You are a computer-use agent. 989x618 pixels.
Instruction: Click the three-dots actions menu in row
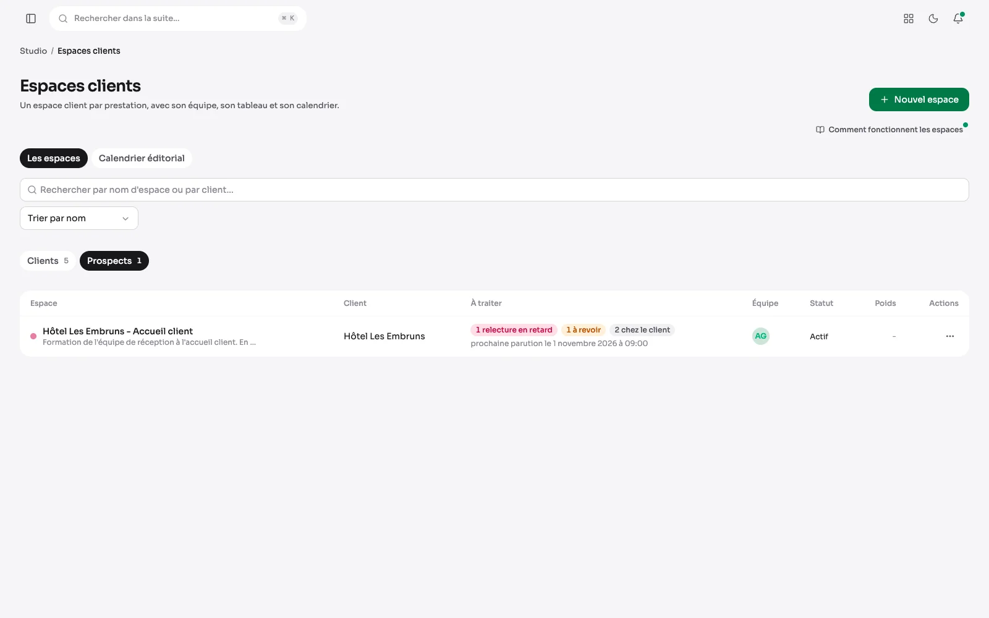click(x=950, y=336)
